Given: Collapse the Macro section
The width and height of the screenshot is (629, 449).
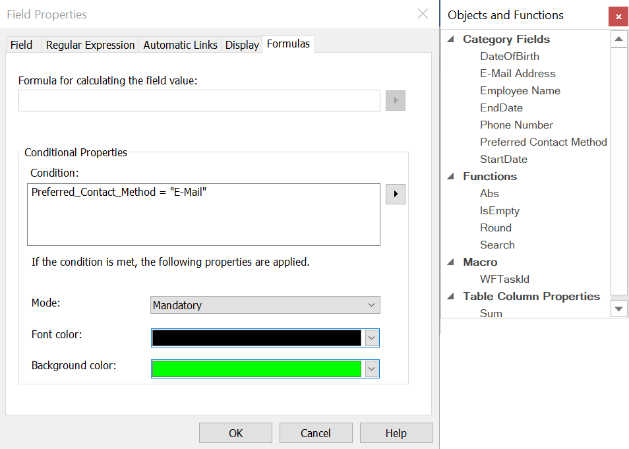Looking at the screenshot, I should click(x=451, y=262).
